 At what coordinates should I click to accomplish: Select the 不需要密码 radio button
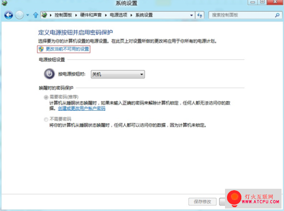pos(46,120)
